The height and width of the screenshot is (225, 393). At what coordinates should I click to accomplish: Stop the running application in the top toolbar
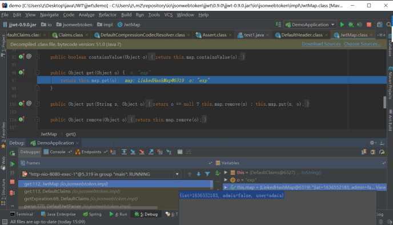coord(369,25)
